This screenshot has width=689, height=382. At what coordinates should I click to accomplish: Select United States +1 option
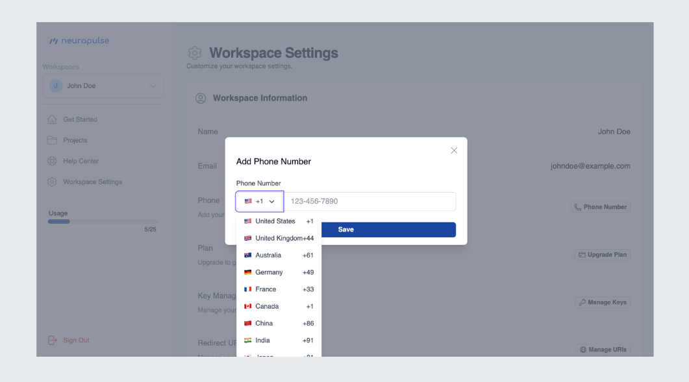pyautogui.click(x=279, y=221)
